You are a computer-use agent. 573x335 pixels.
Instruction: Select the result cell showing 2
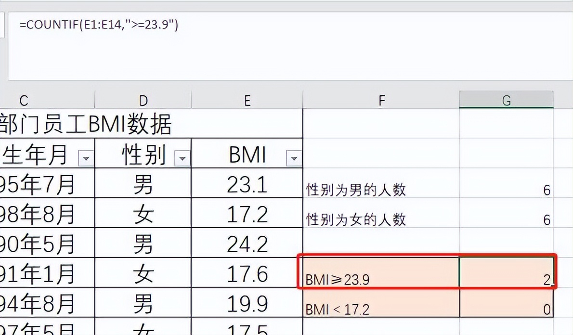pos(507,273)
